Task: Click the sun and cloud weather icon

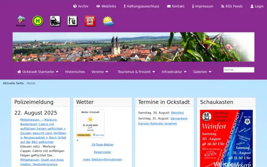Action: point(108,21)
